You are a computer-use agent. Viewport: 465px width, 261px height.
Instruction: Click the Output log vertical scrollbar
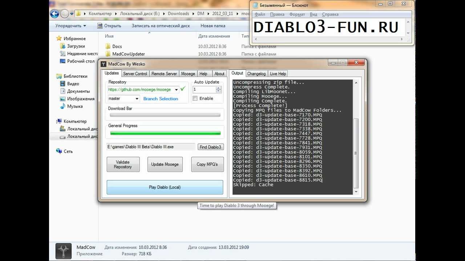click(356, 138)
